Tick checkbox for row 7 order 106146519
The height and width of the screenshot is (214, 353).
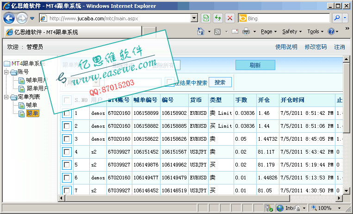pos(67,190)
